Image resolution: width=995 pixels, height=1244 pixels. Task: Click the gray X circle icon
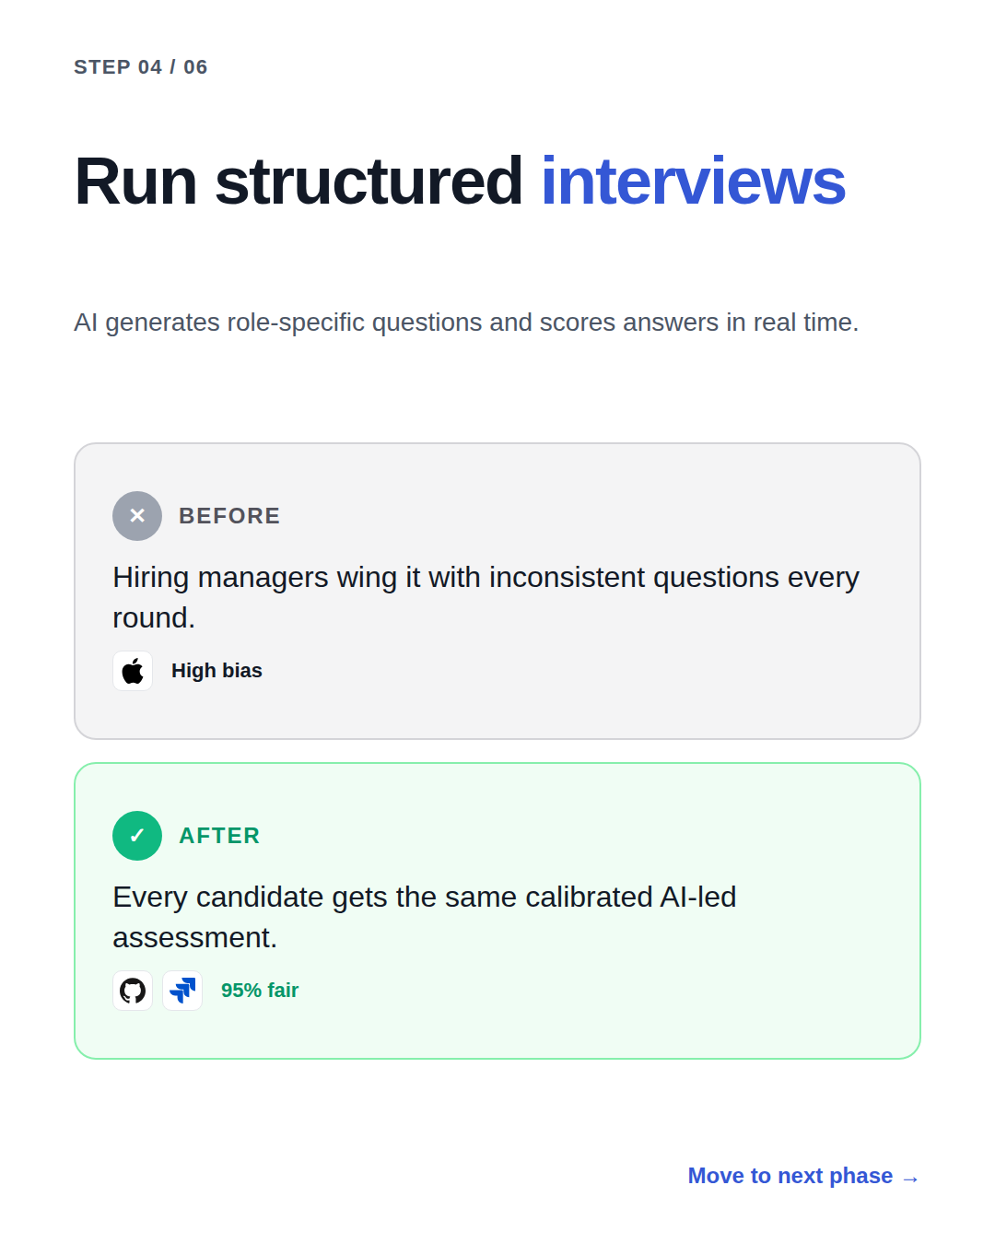tap(137, 516)
